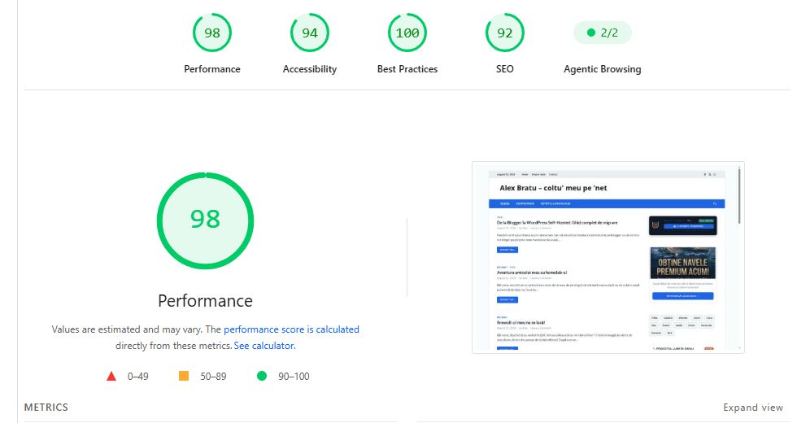The height and width of the screenshot is (423, 797).
Task: Click the page screenshot thumbnail preview
Action: click(x=608, y=257)
